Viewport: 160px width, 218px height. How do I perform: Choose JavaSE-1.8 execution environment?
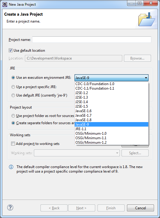pos(111,120)
